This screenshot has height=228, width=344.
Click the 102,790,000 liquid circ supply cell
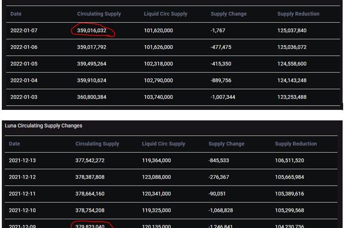(158, 80)
